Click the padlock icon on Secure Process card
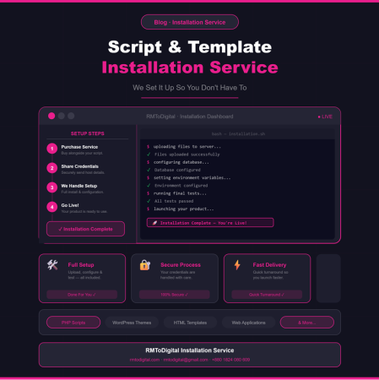The image size is (379, 380). (145, 265)
